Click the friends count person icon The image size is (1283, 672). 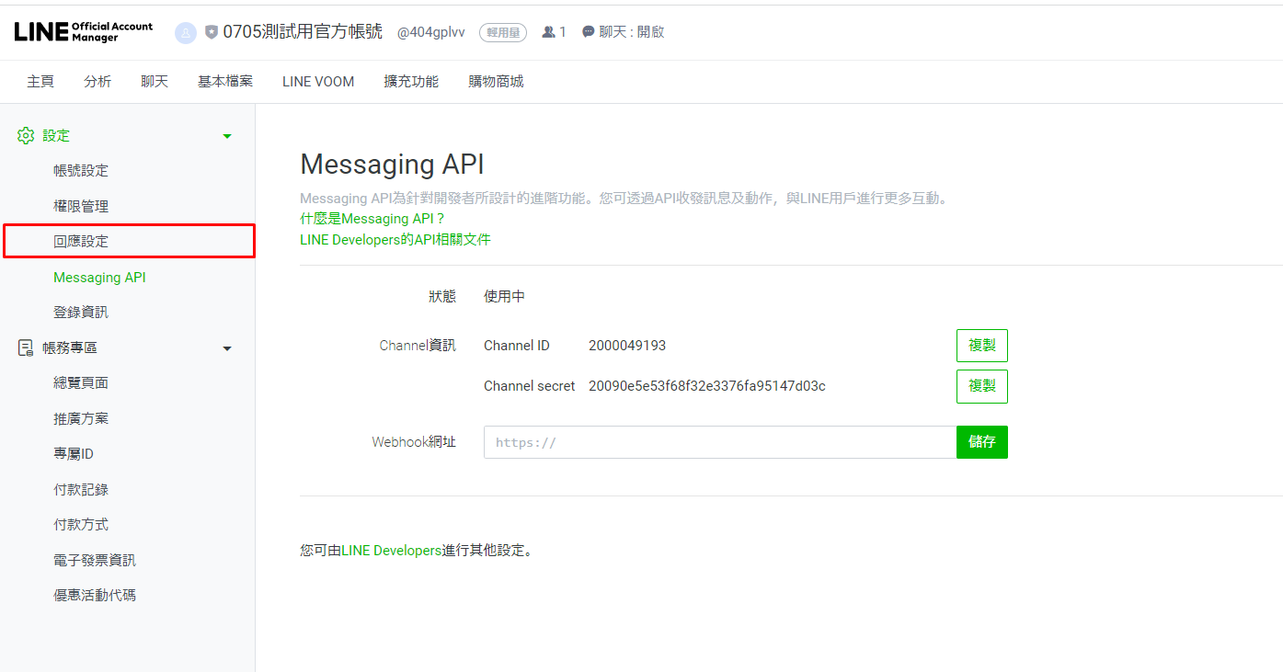[548, 32]
